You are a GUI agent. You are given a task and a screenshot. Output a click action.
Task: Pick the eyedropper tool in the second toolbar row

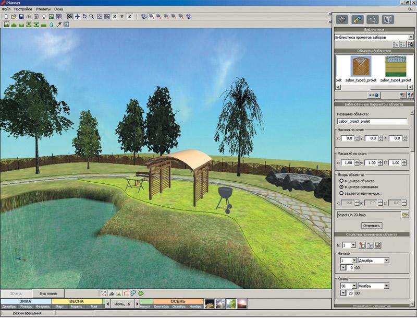[59, 25]
